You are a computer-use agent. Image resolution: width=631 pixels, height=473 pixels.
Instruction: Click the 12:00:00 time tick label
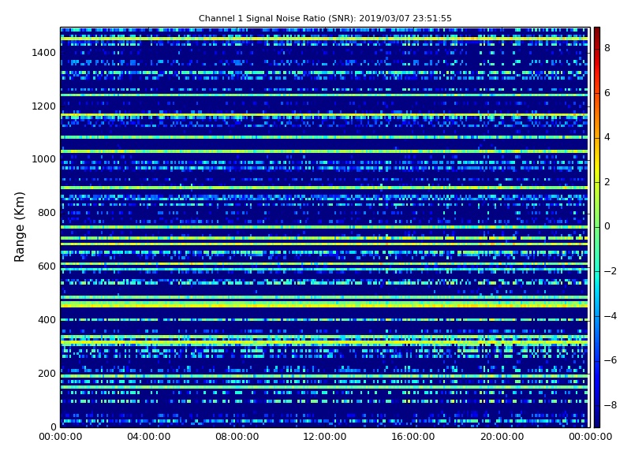(x=325, y=437)
